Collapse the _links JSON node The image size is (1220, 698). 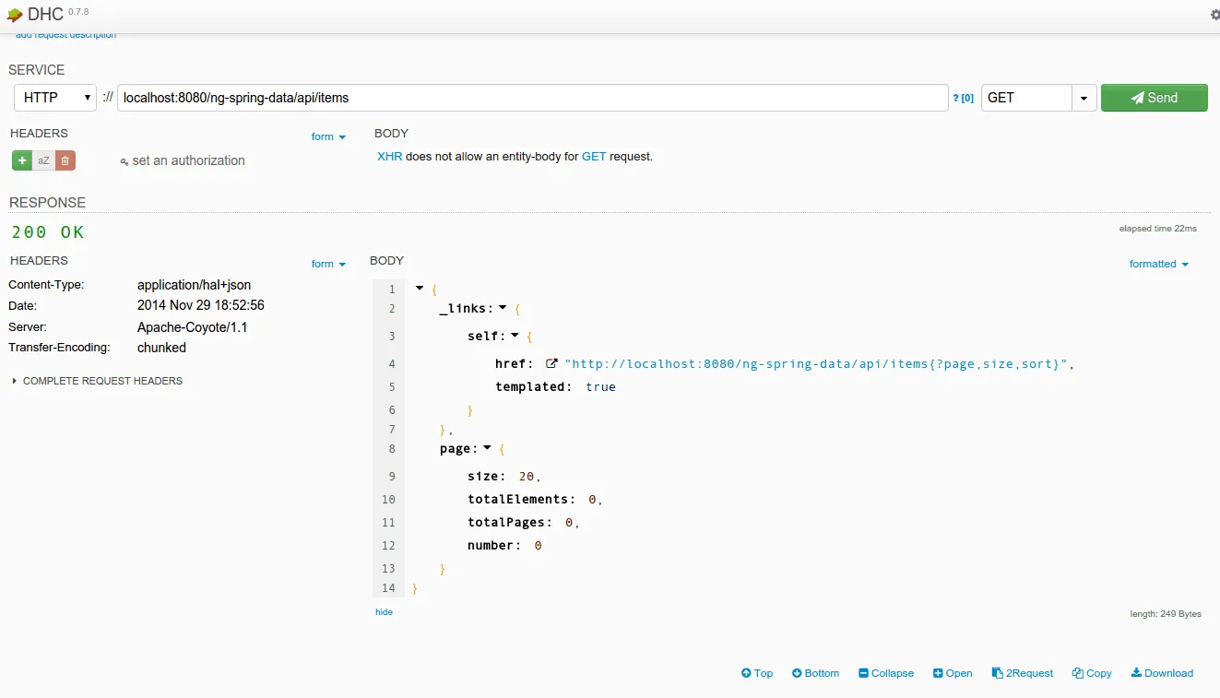pyautogui.click(x=503, y=308)
